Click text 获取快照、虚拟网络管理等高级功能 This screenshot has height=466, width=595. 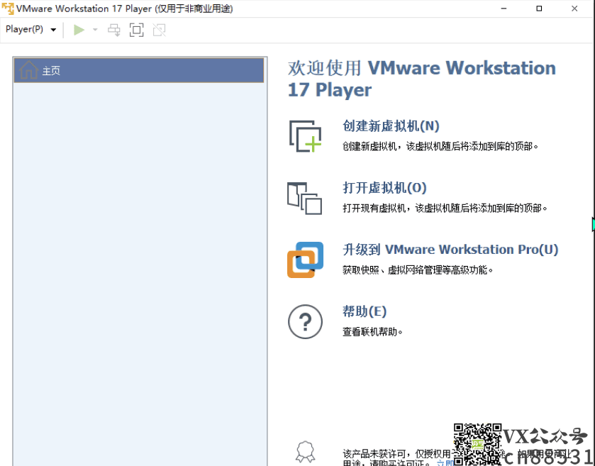pyautogui.click(x=418, y=270)
